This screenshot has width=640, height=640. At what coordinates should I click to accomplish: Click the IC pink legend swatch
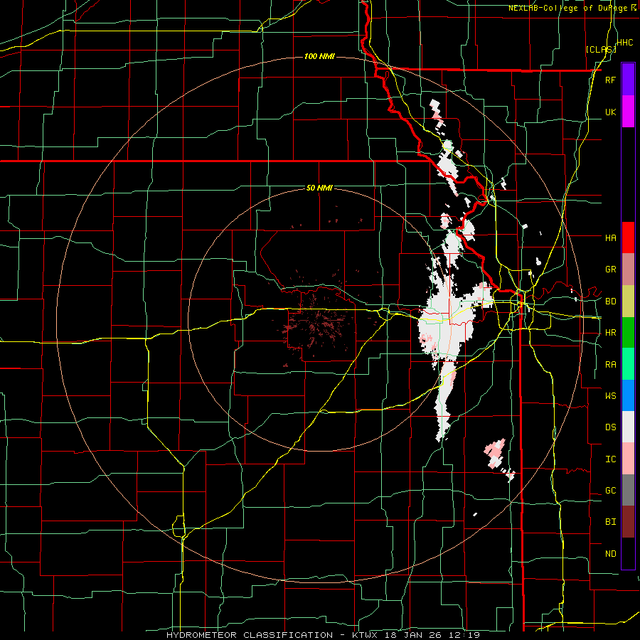tap(628, 459)
